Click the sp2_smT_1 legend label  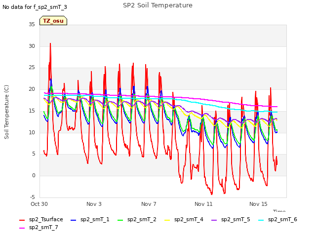[95, 219]
